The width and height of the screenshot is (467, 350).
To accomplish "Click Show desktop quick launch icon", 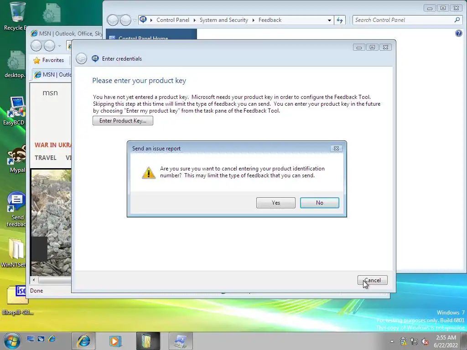I will pyautogui.click(x=31, y=339).
